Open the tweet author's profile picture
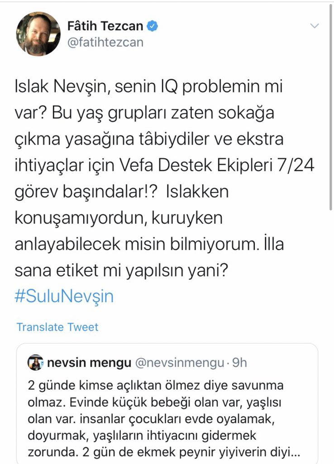Screen dimensions: 334x464 coord(38,34)
